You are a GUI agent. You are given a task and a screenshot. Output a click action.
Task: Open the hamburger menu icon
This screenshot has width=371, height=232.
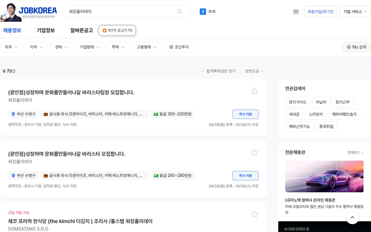click(x=296, y=11)
